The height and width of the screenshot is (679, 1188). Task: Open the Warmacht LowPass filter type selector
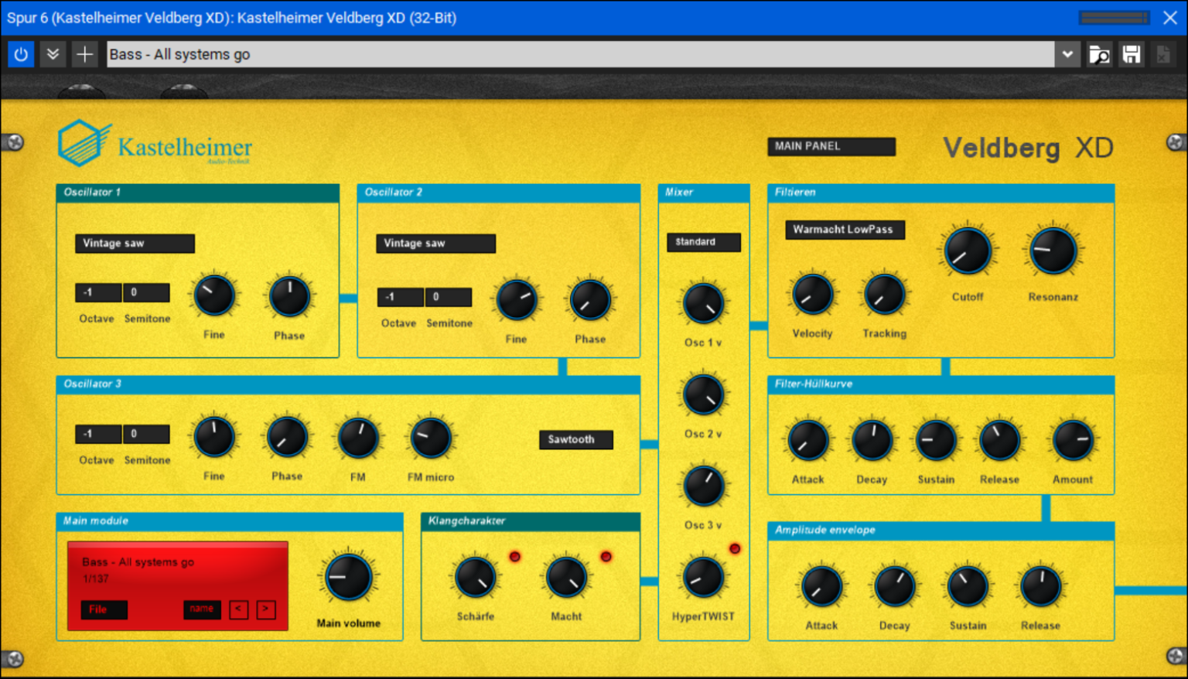click(x=845, y=229)
